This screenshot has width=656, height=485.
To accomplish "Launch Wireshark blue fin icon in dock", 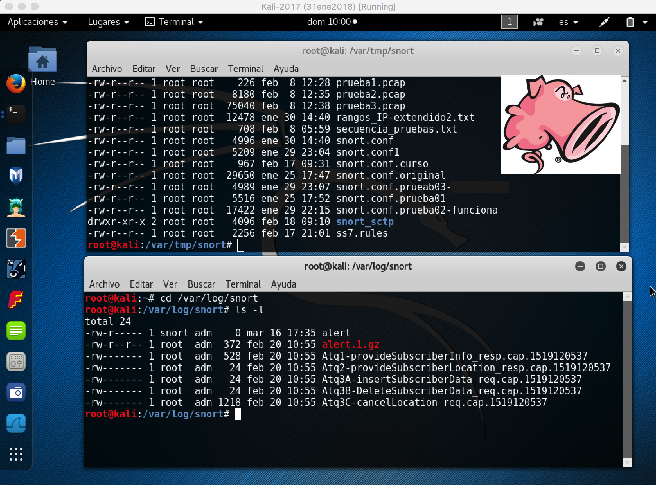I will pyautogui.click(x=16, y=423).
